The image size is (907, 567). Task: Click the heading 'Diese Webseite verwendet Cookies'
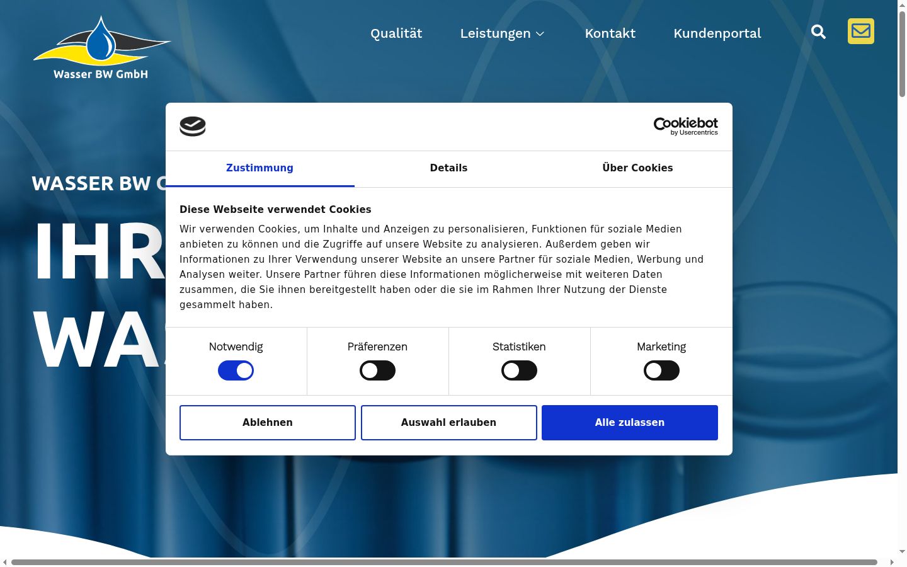275,209
